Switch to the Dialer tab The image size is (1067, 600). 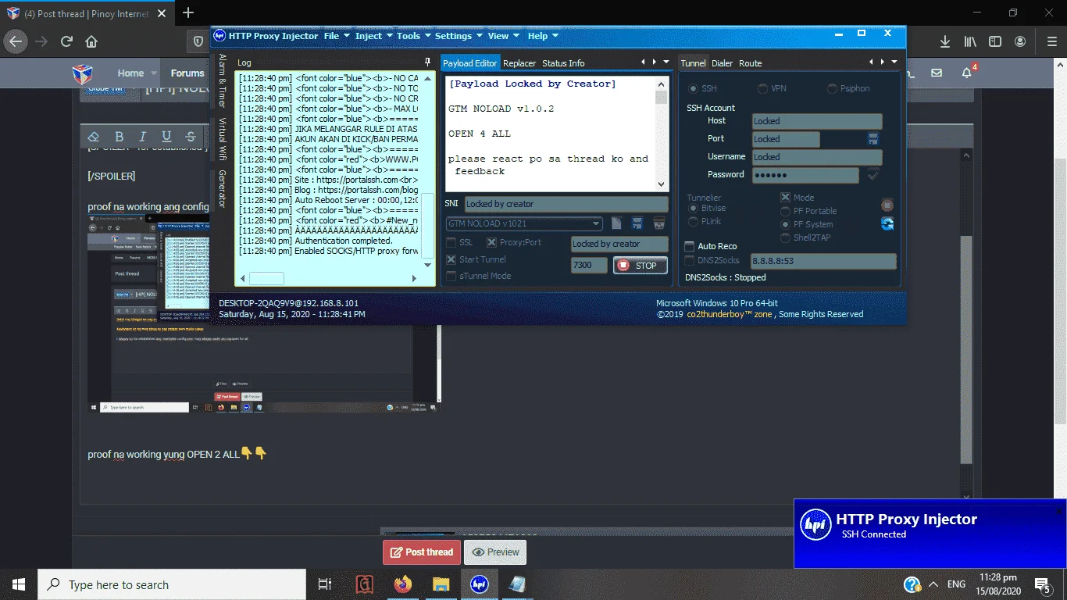point(722,63)
